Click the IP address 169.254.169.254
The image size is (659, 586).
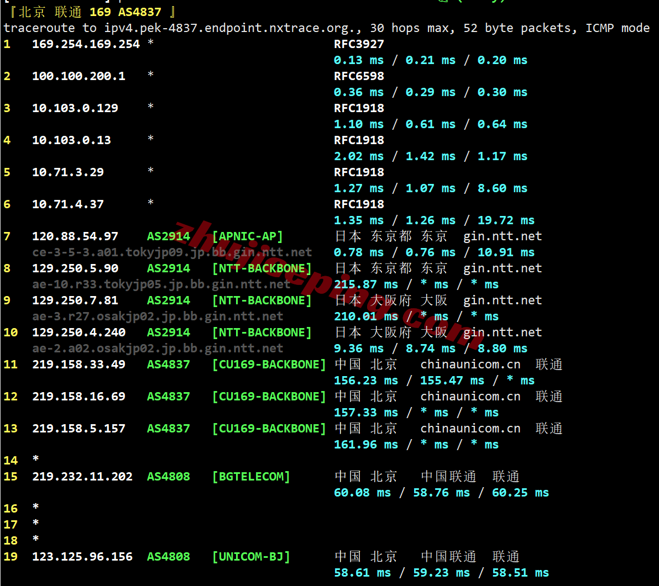pos(86,44)
